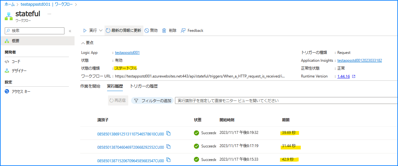
Task: Collapse the 要点 essentials section
Action: (87, 43)
